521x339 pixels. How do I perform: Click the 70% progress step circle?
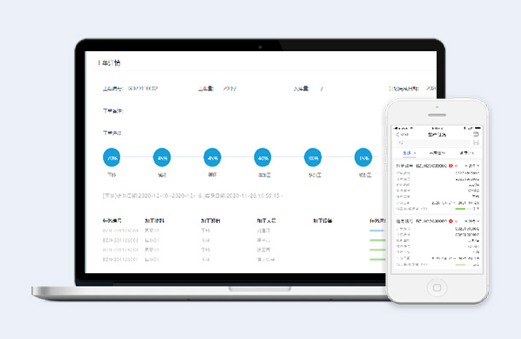click(112, 157)
